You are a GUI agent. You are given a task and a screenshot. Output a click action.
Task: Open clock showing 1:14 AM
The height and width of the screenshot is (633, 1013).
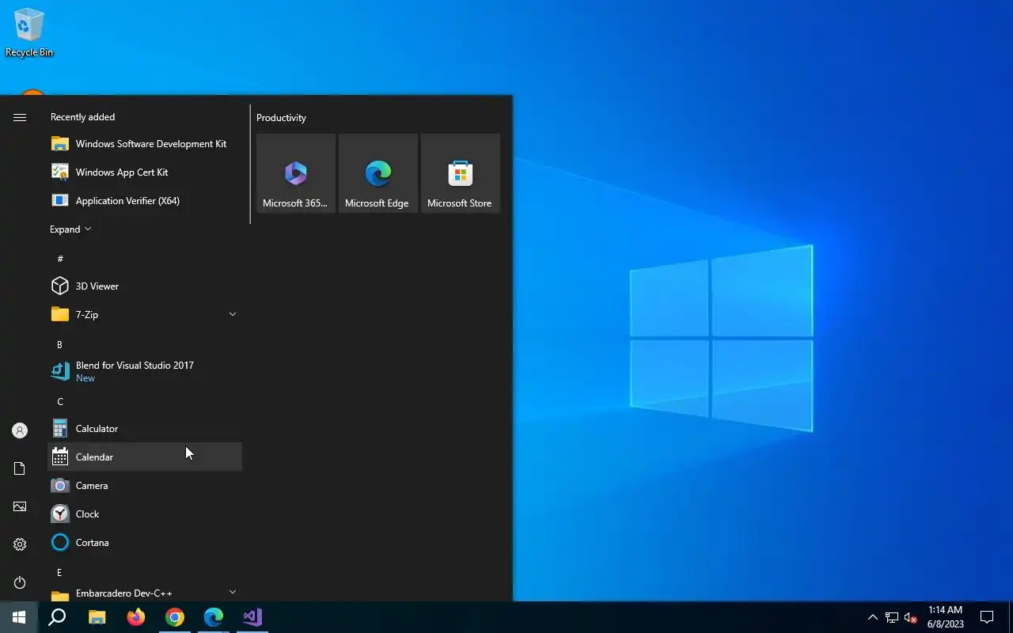coord(946,617)
